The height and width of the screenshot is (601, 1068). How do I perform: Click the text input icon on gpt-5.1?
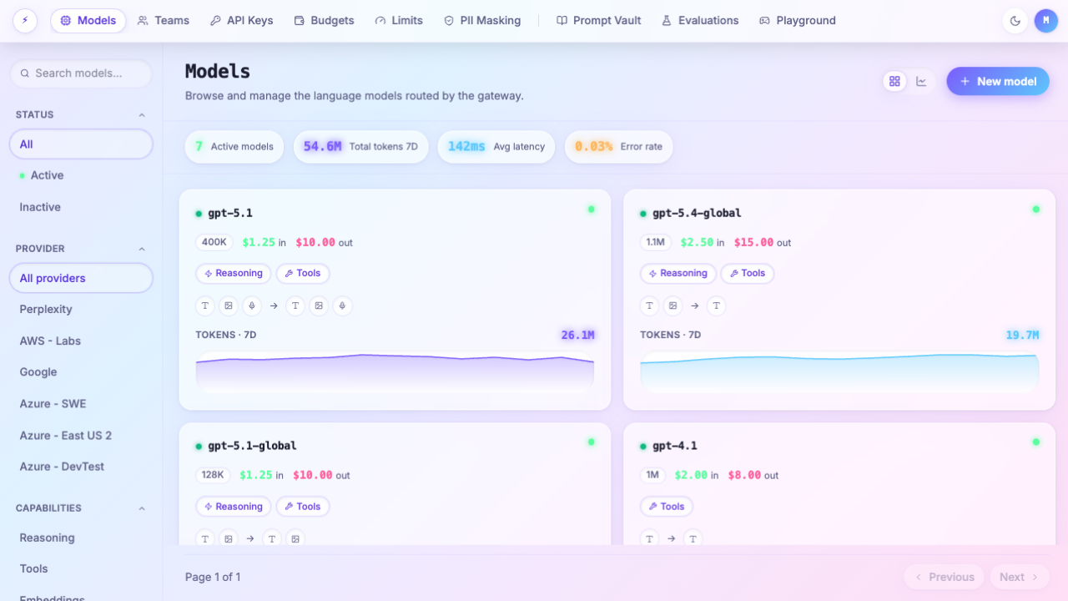point(205,306)
